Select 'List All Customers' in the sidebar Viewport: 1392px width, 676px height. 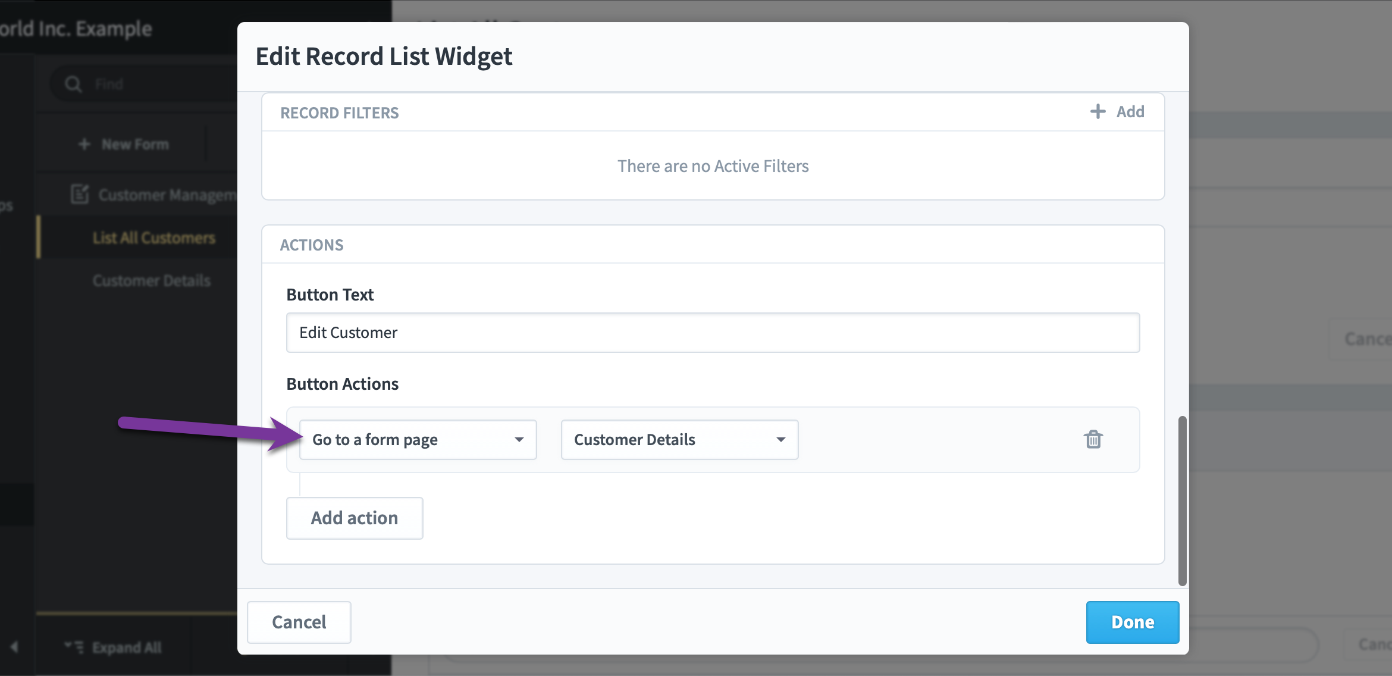pos(154,237)
